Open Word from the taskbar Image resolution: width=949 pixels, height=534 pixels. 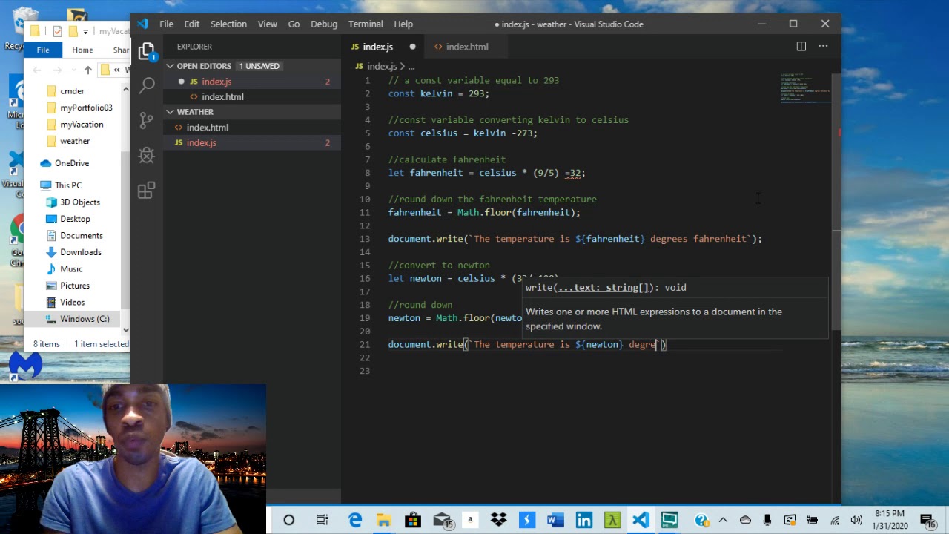555,520
